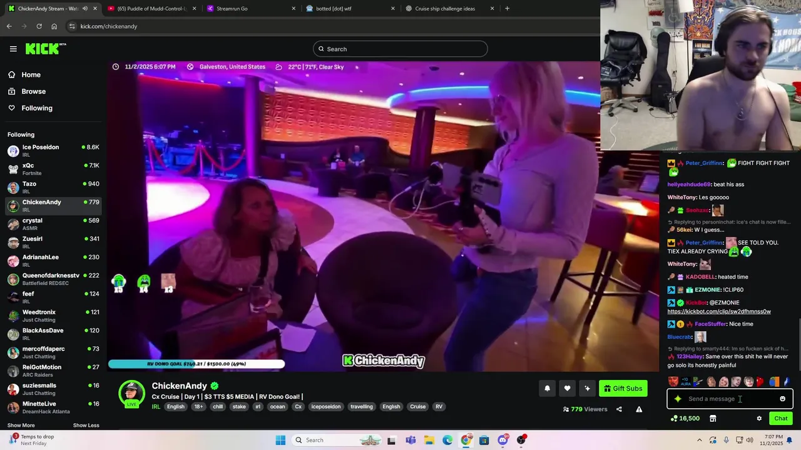Open mercoffdaperc channel in sidebar
The image size is (801, 450).
[53, 352]
